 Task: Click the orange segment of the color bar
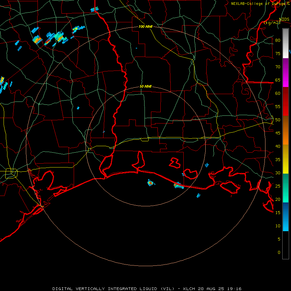(286, 130)
